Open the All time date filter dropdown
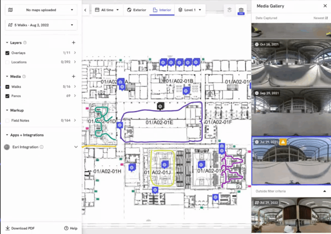This screenshot has height=234, width=331. pos(107,10)
